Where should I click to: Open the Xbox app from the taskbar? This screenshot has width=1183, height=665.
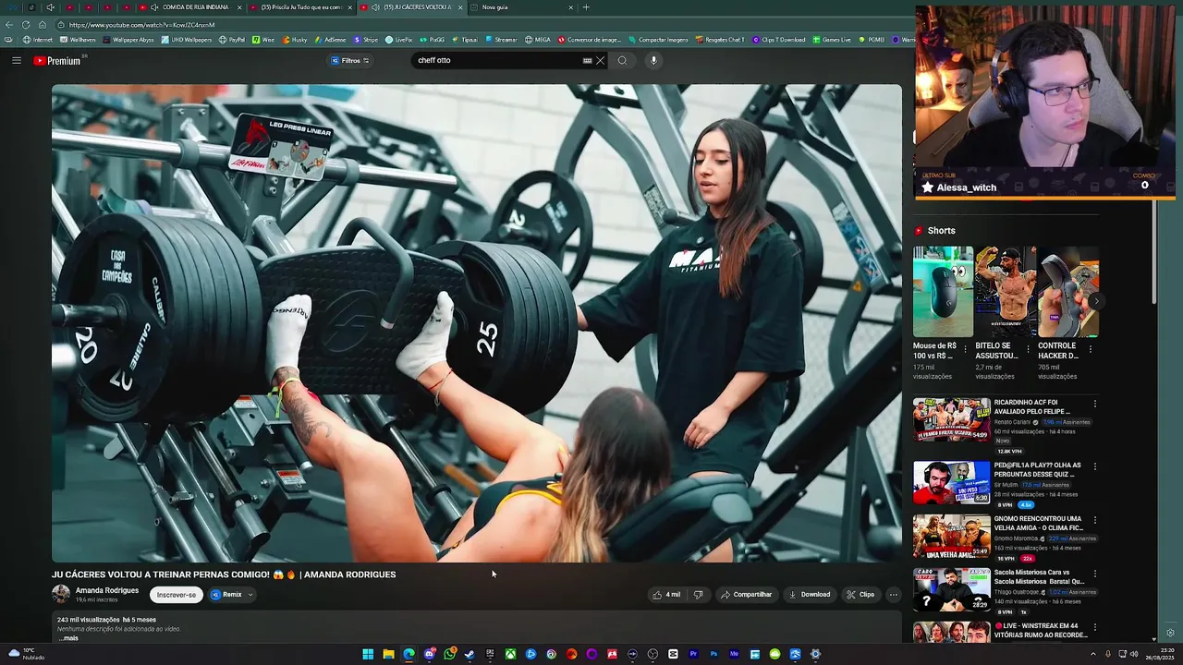point(510,654)
